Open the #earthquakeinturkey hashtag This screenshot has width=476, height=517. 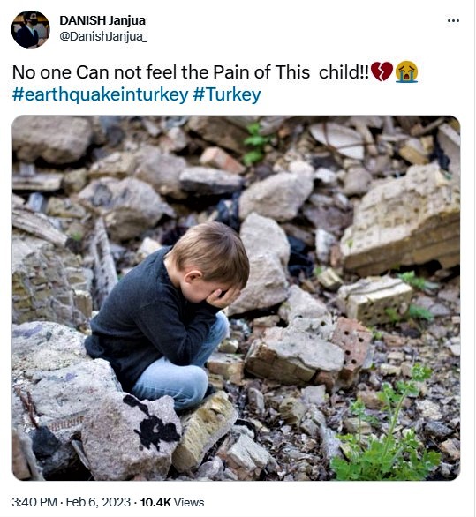[x=100, y=94]
